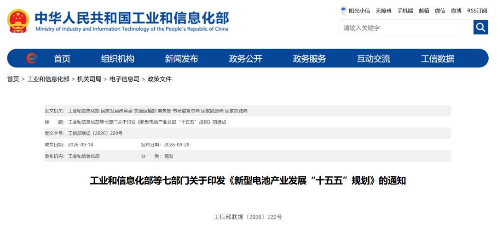Click the ministry name title 中华人民共和国工业和信息化部
497x230 pixels.
132,17
